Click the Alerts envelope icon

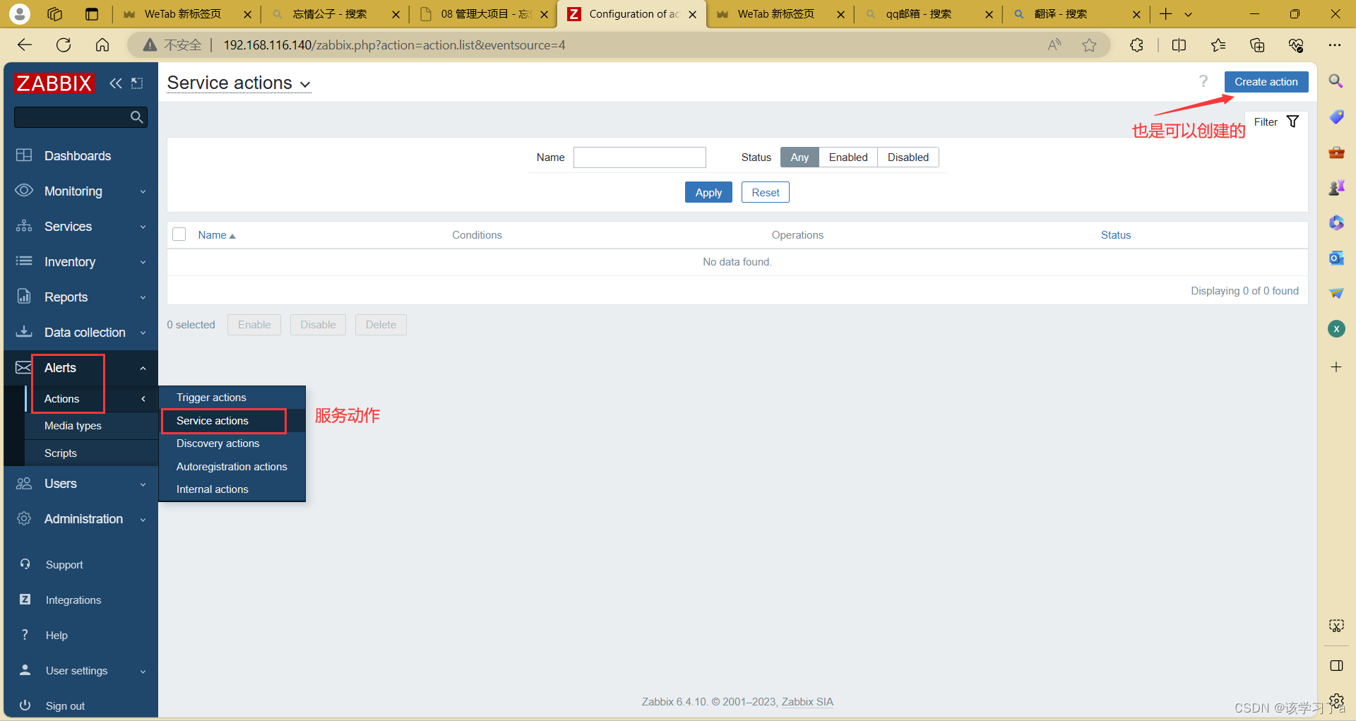pos(24,367)
